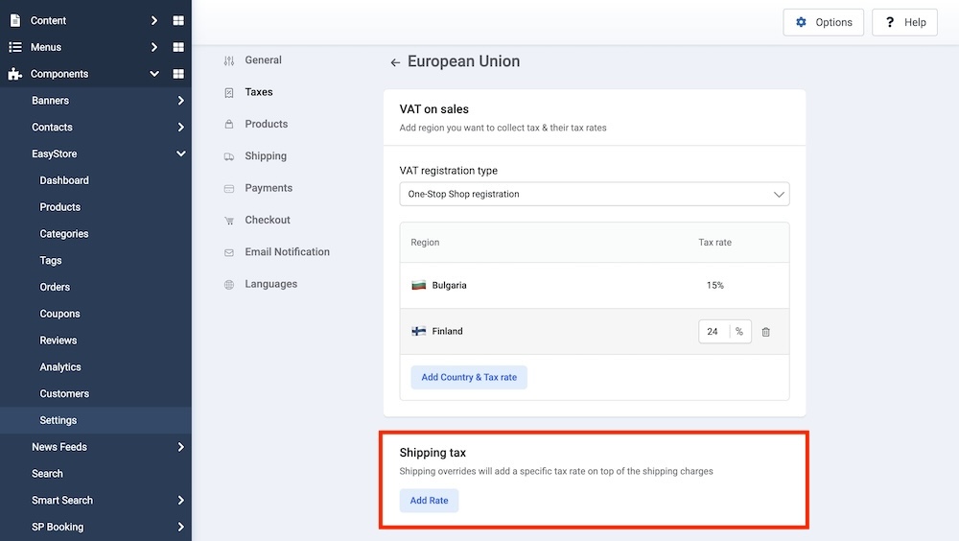Click the Shipping truck icon in settings
Image resolution: width=959 pixels, height=541 pixels.
coord(228,156)
